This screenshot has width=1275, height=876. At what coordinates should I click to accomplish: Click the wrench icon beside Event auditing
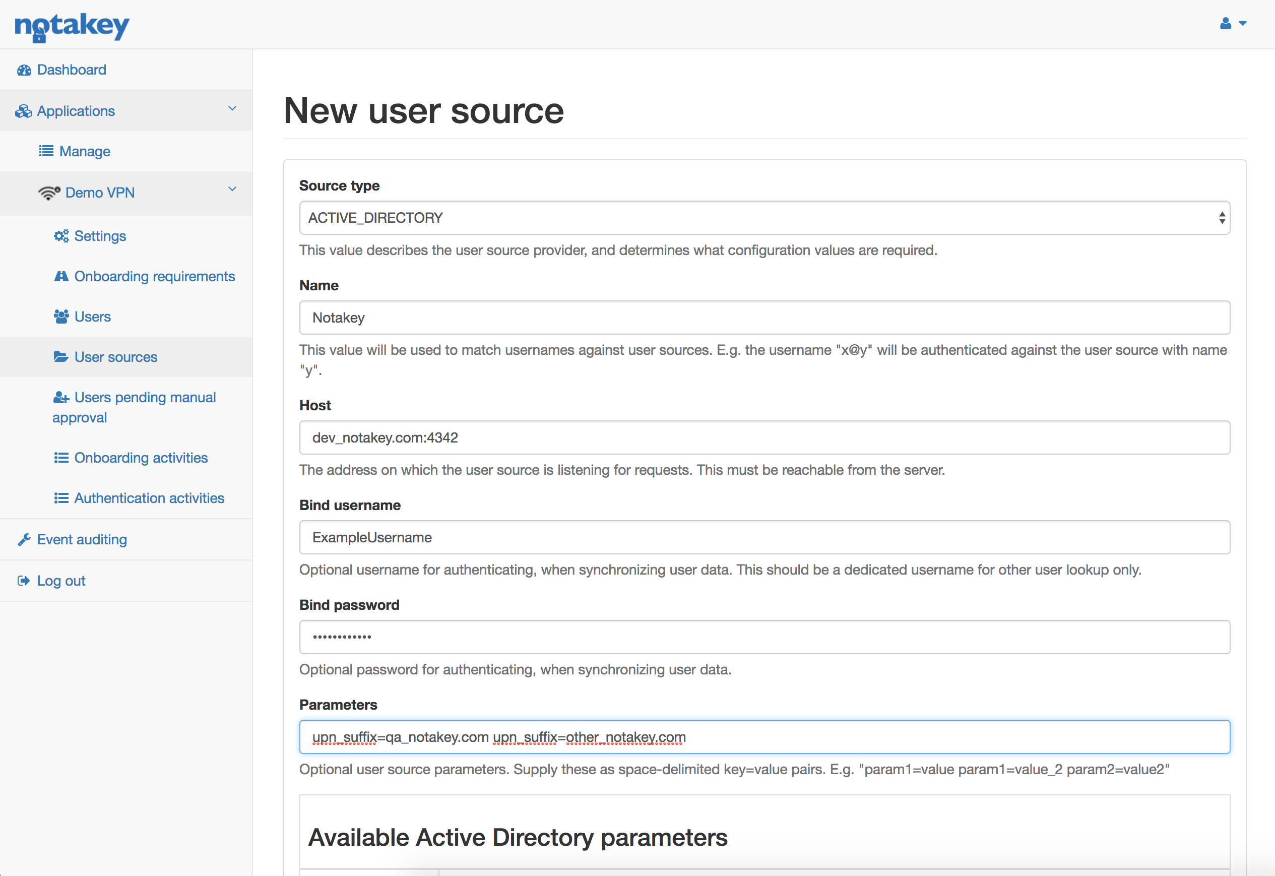(x=24, y=539)
